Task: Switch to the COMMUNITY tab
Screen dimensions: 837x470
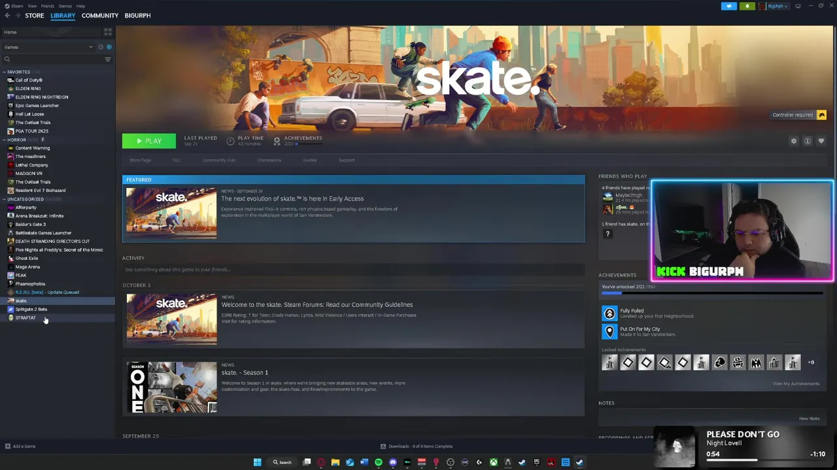Action: point(100,16)
